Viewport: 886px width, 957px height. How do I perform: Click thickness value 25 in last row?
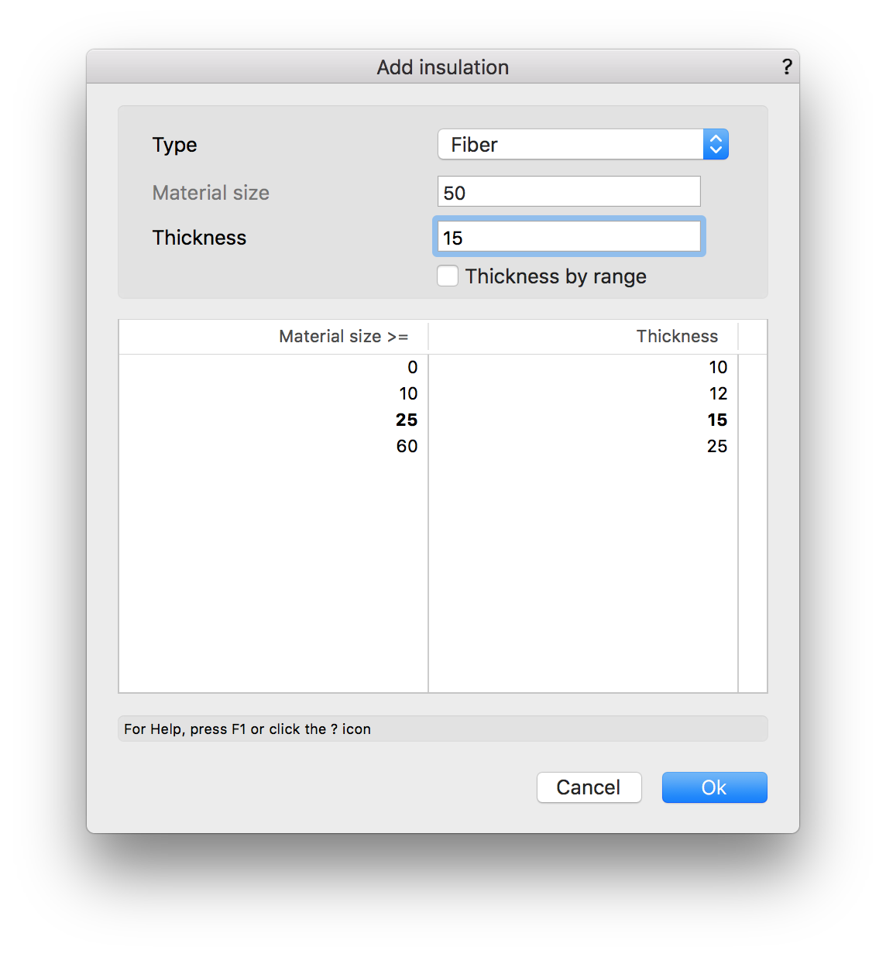pyautogui.click(x=717, y=447)
